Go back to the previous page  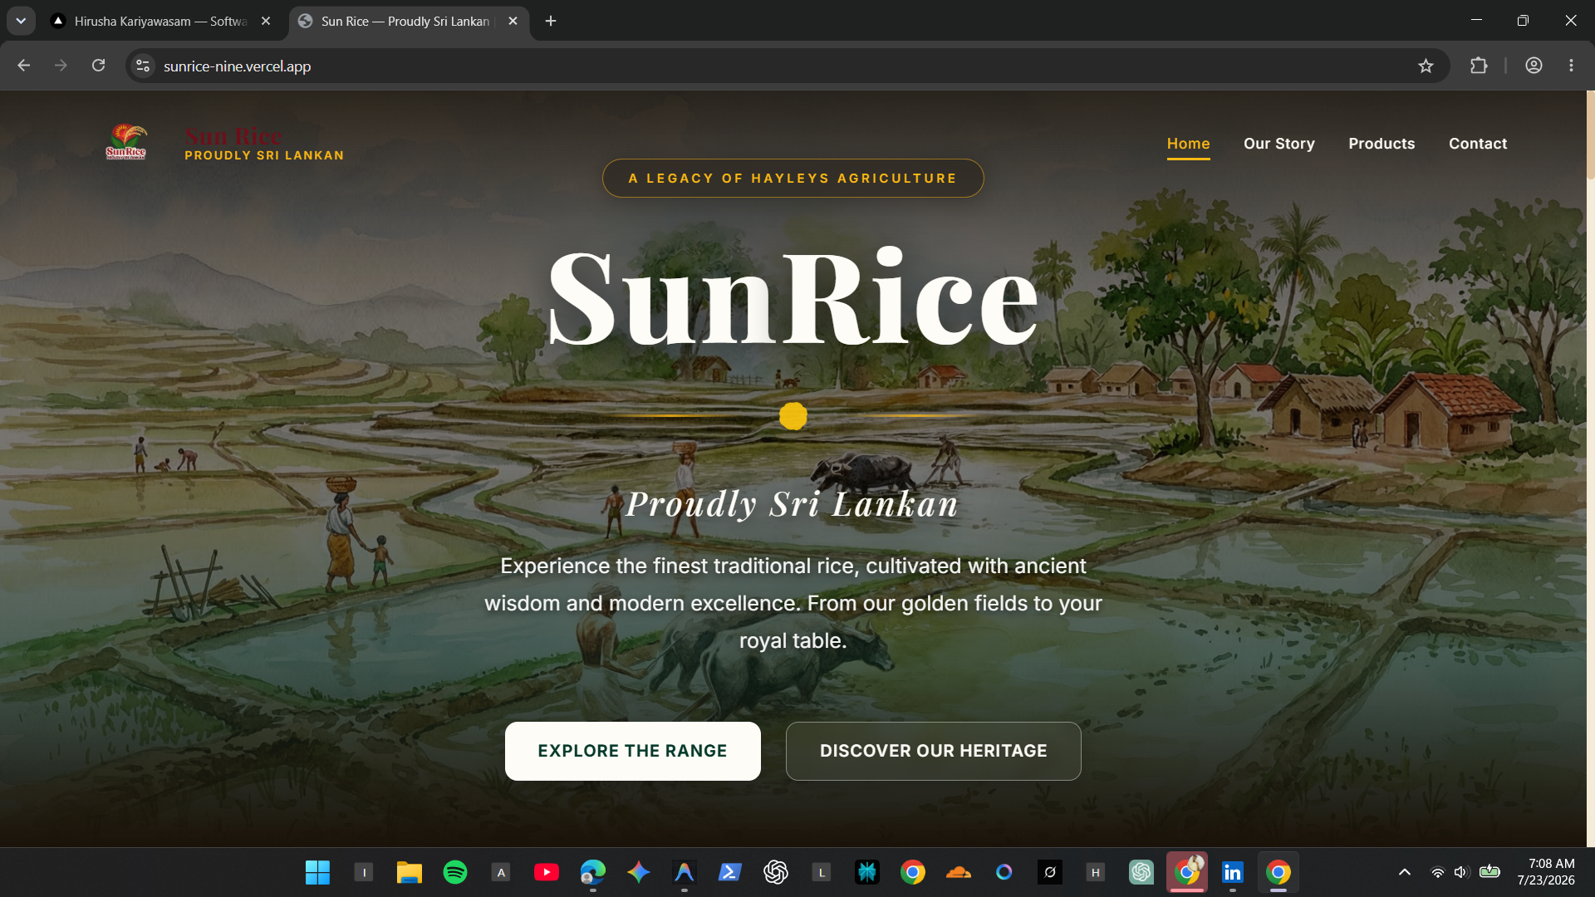(x=23, y=66)
